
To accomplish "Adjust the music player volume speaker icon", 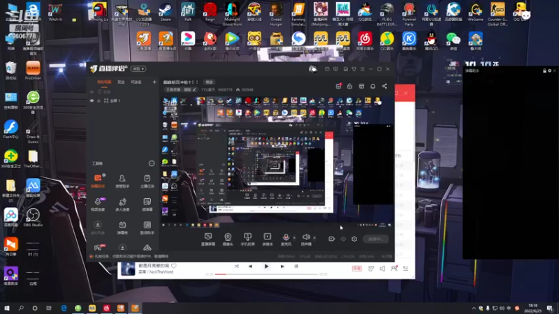I will pos(382,269).
